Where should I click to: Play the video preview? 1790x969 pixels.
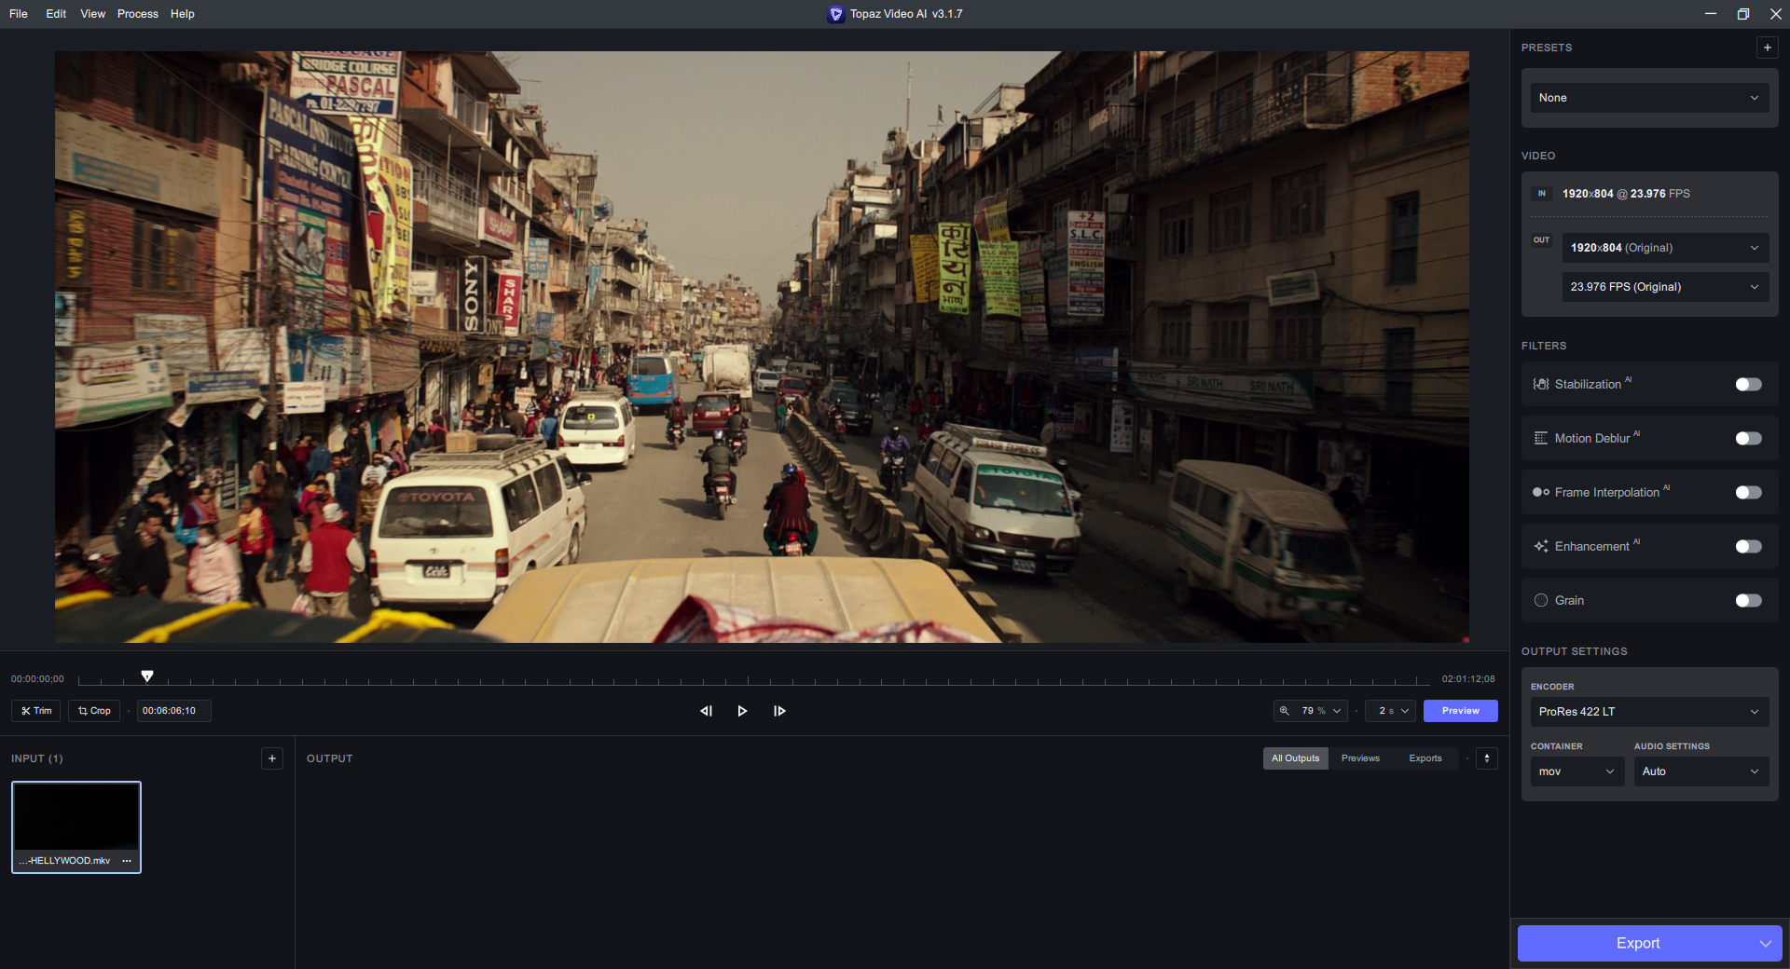[x=742, y=711]
